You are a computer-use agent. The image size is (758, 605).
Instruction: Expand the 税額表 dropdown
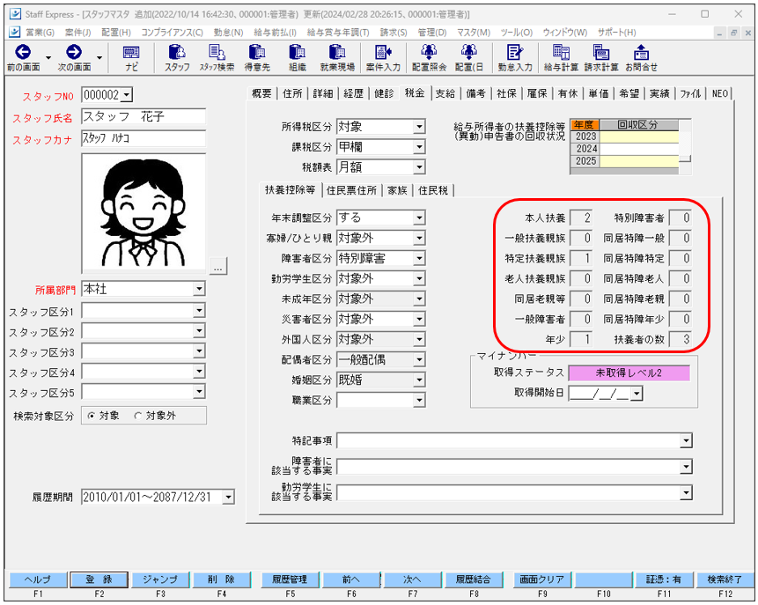419,167
